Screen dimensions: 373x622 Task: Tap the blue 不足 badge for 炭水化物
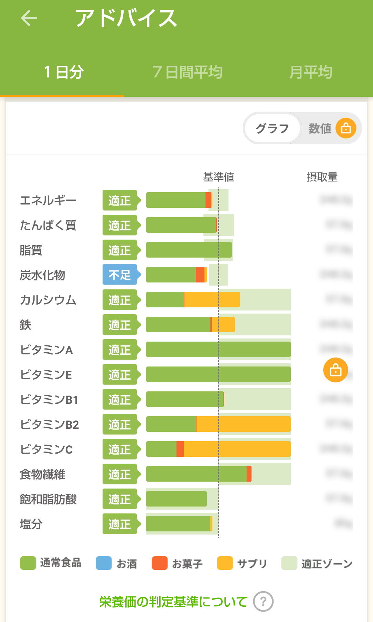pyautogui.click(x=120, y=275)
